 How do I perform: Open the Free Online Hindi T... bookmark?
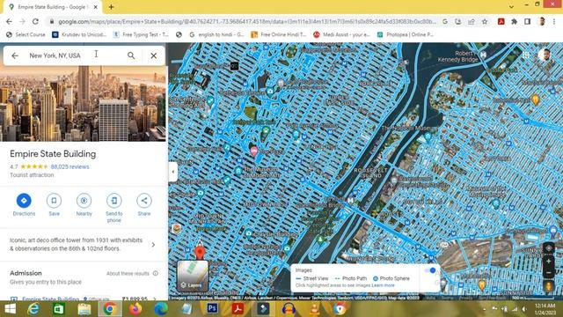(x=279, y=34)
